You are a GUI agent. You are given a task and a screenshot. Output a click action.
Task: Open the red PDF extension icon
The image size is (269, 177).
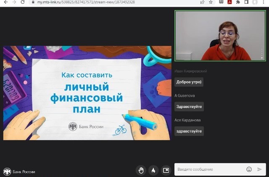pyautogui.click(x=229, y=2)
